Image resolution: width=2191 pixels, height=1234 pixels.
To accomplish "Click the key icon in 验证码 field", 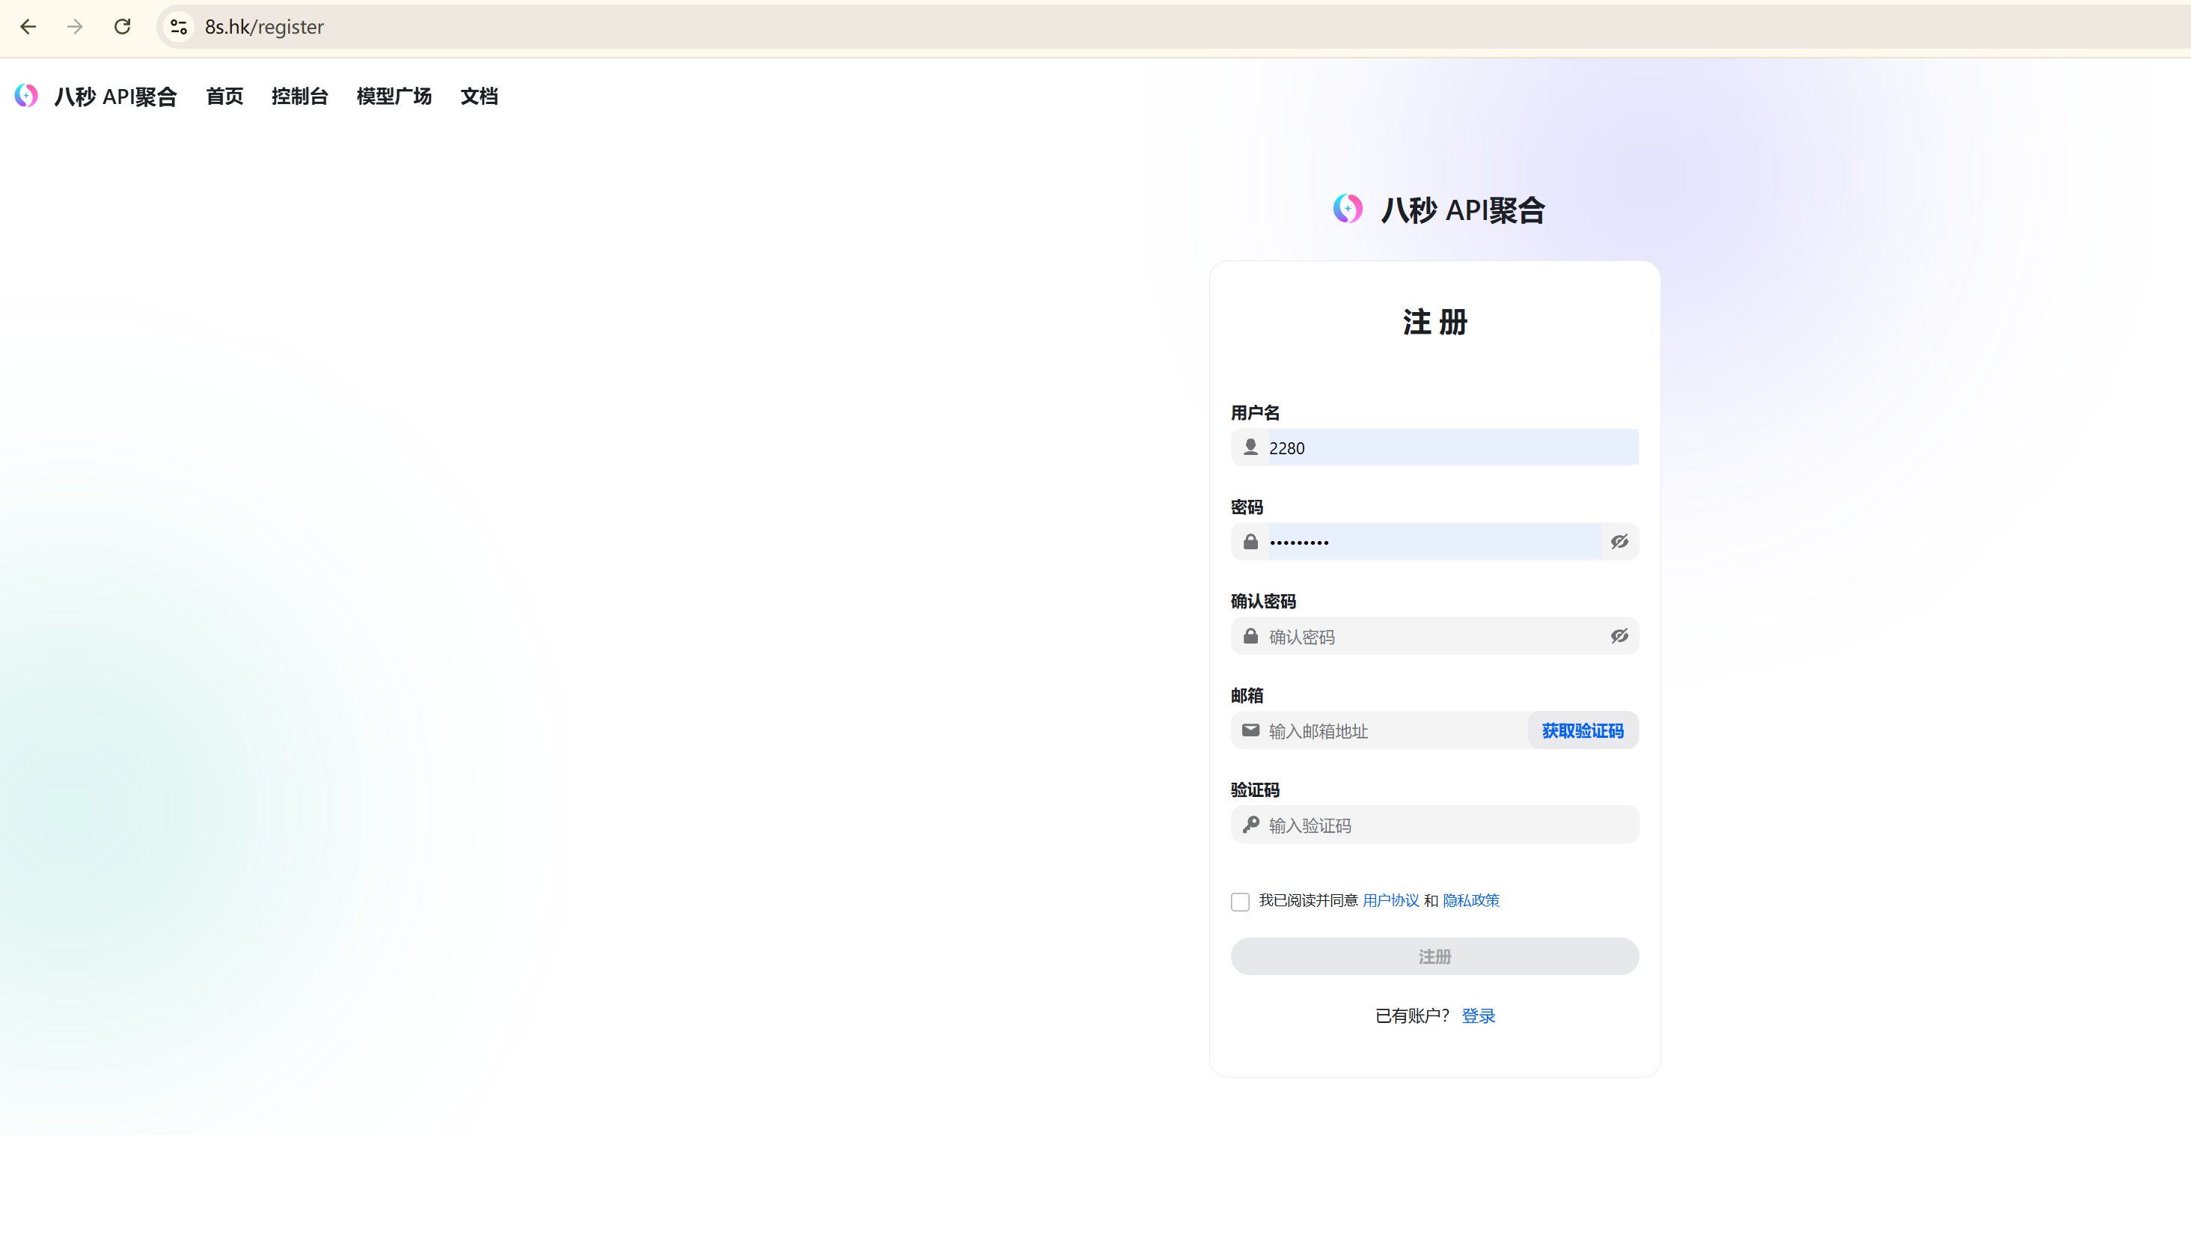I will coord(1250,825).
